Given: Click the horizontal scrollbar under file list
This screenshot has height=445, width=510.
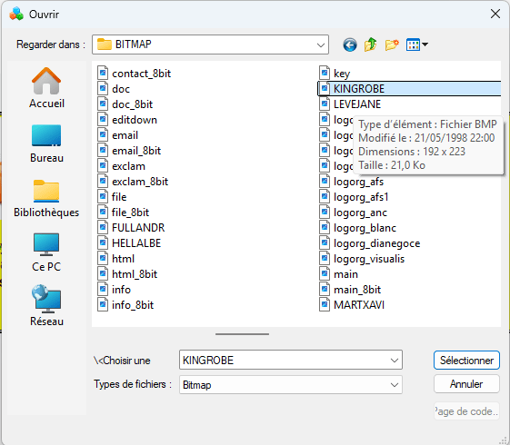Looking at the screenshot, I should click(242, 334).
